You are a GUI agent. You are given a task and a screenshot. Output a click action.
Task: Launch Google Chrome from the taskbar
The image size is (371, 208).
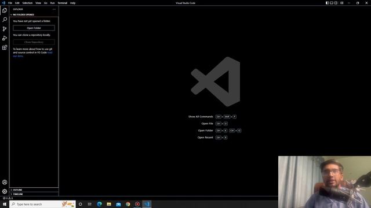pyautogui.click(x=128, y=204)
